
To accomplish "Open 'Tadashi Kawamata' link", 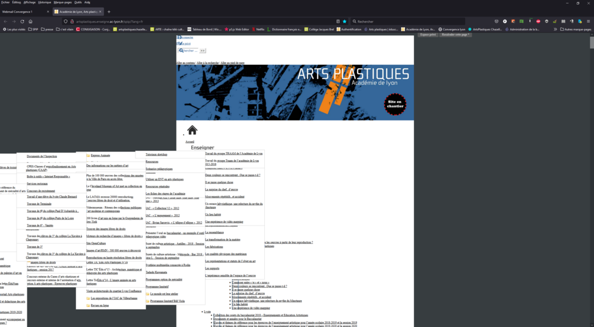I will (156, 272).
